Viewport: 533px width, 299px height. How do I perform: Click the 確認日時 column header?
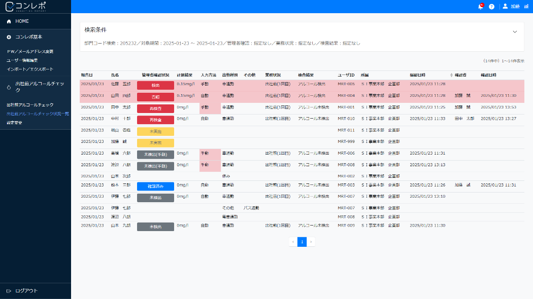pyautogui.click(x=488, y=75)
